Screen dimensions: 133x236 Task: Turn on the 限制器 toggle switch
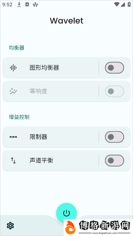[x=114, y=137]
